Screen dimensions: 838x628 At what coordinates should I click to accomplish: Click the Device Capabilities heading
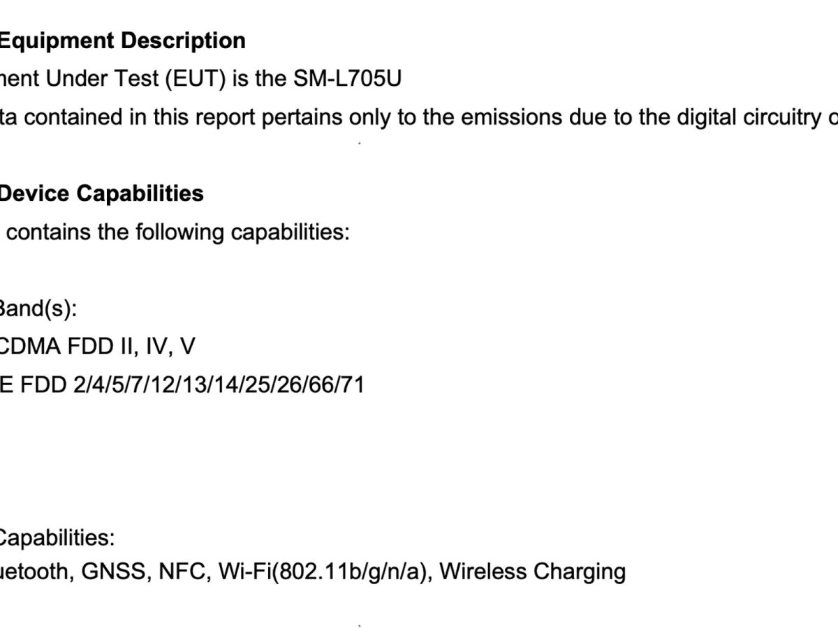pos(101,193)
